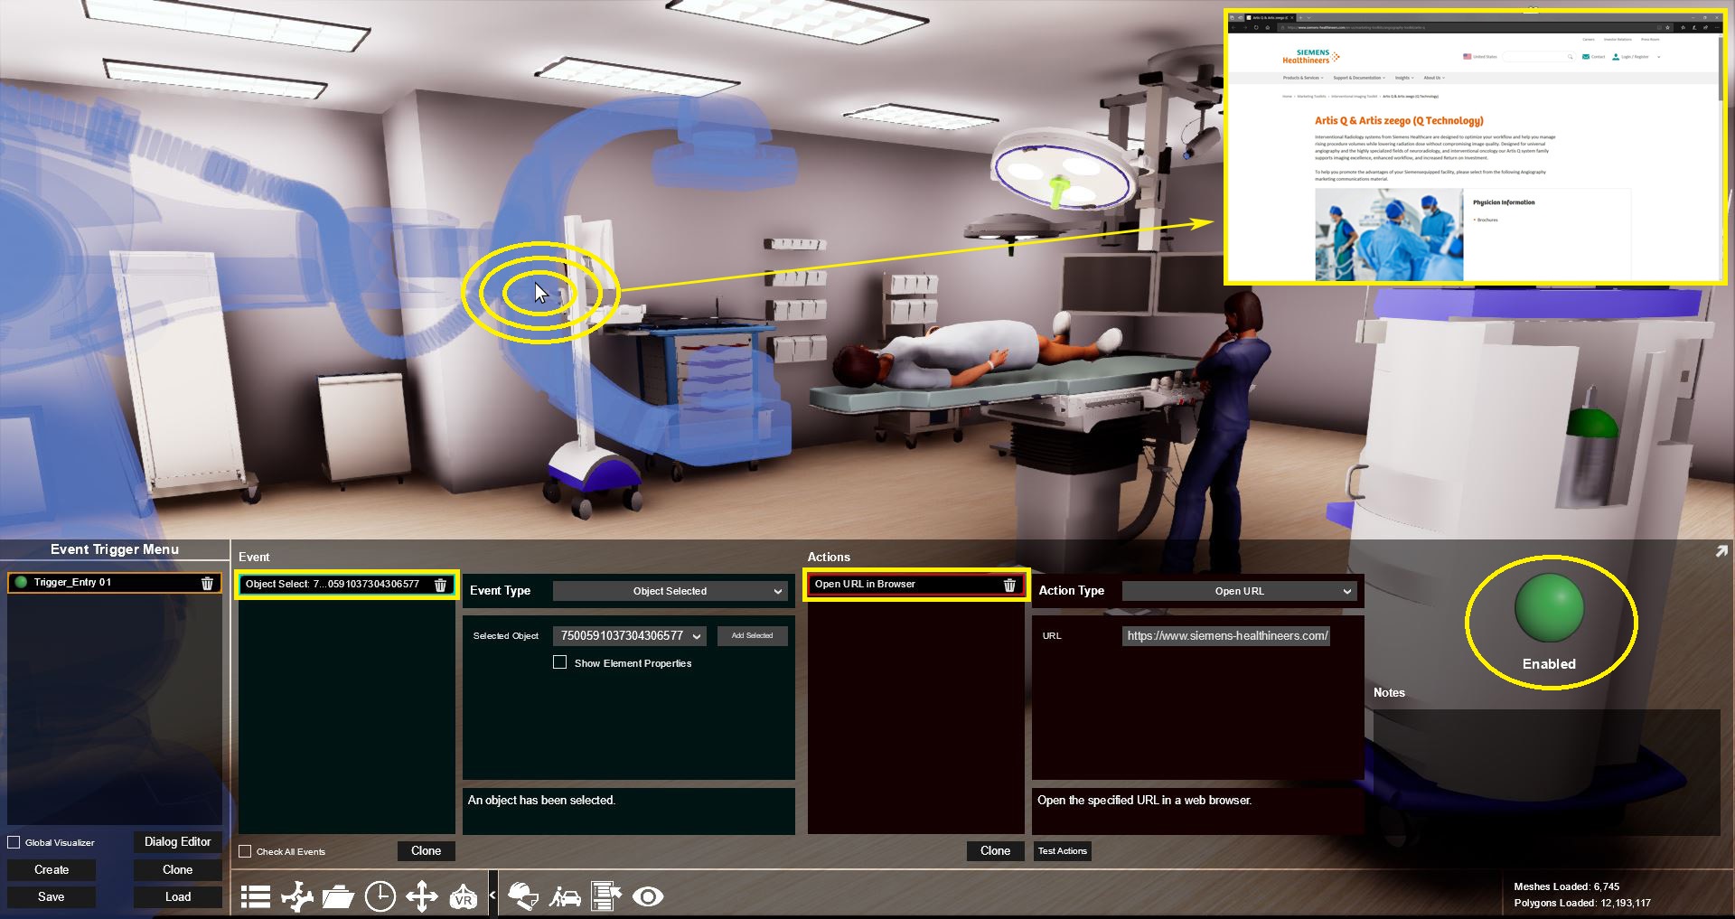Viewport: 1735px width, 919px height.
Task: Click the URL input field
Action: pyautogui.click(x=1226, y=636)
